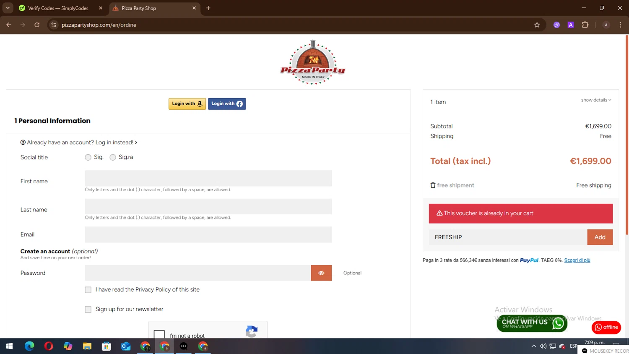This screenshot has width=629, height=354.
Task: Reload the current page
Action: pos(37,25)
